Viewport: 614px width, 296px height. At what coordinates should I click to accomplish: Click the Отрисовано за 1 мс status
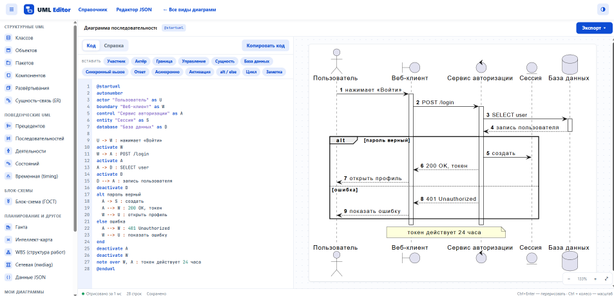pos(102,293)
